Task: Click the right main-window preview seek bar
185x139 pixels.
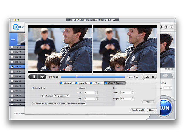Action: pos(162,69)
